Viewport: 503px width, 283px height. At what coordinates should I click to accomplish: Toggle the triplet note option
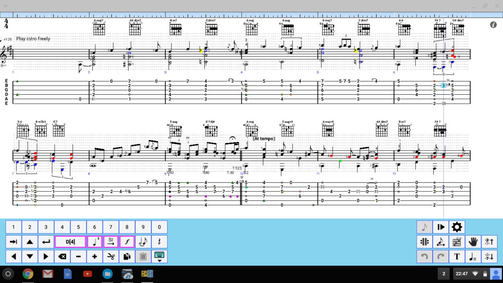coord(94,242)
